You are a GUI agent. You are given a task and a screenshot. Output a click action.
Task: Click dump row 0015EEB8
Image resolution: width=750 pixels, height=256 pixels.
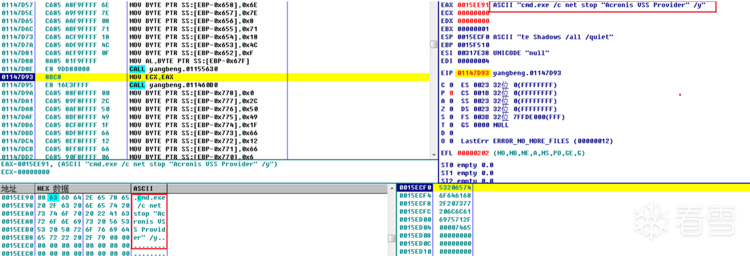click(x=84, y=238)
